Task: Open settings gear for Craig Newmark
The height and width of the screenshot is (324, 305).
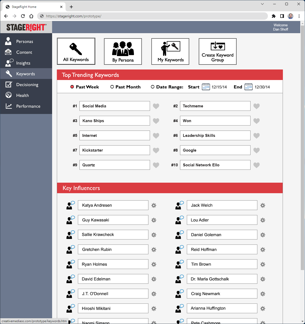Action: pos(263,294)
